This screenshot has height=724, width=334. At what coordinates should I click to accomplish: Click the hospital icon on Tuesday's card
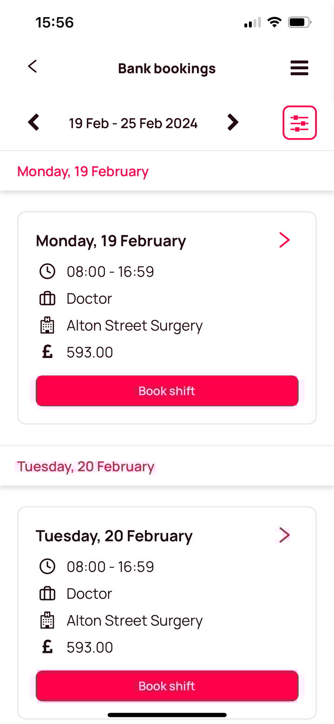click(47, 620)
